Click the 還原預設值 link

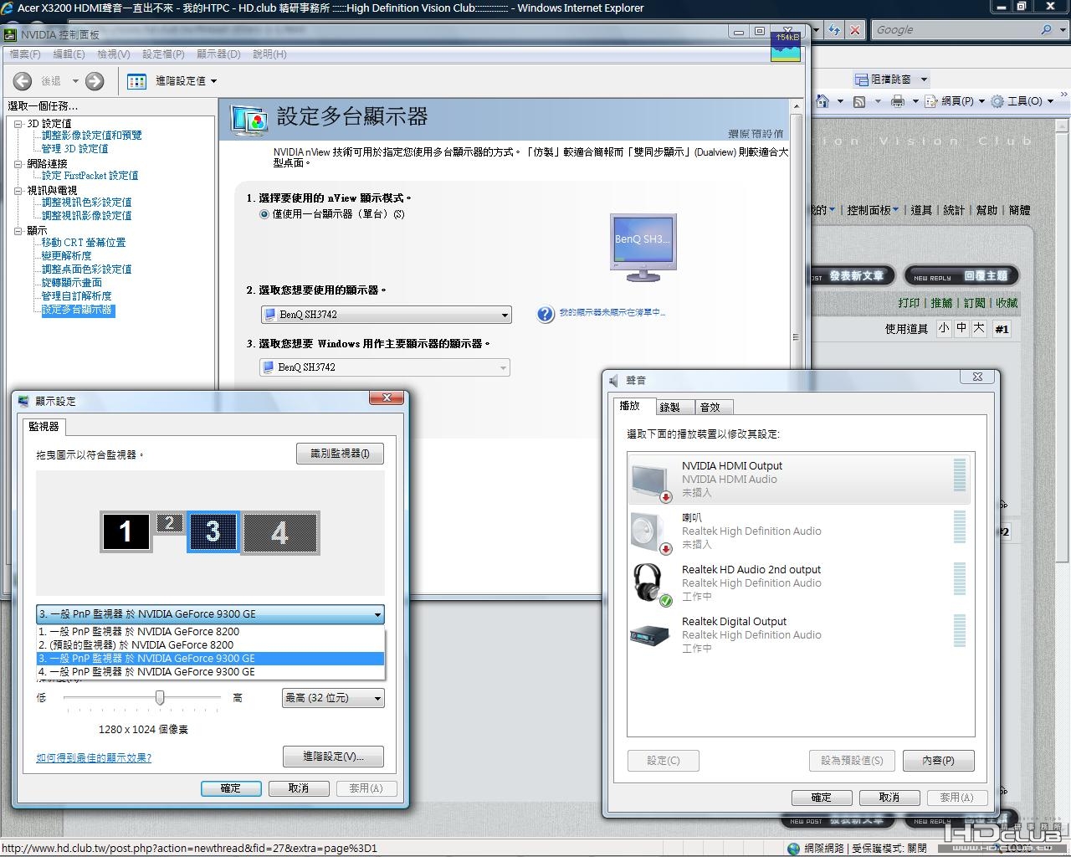tap(756, 134)
